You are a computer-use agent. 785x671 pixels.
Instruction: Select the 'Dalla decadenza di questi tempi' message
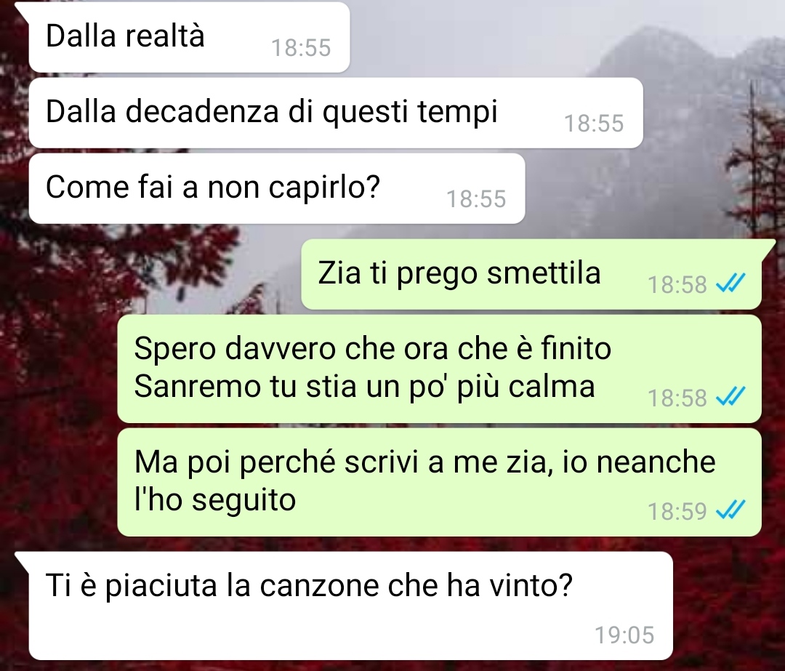pyautogui.click(x=336, y=113)
